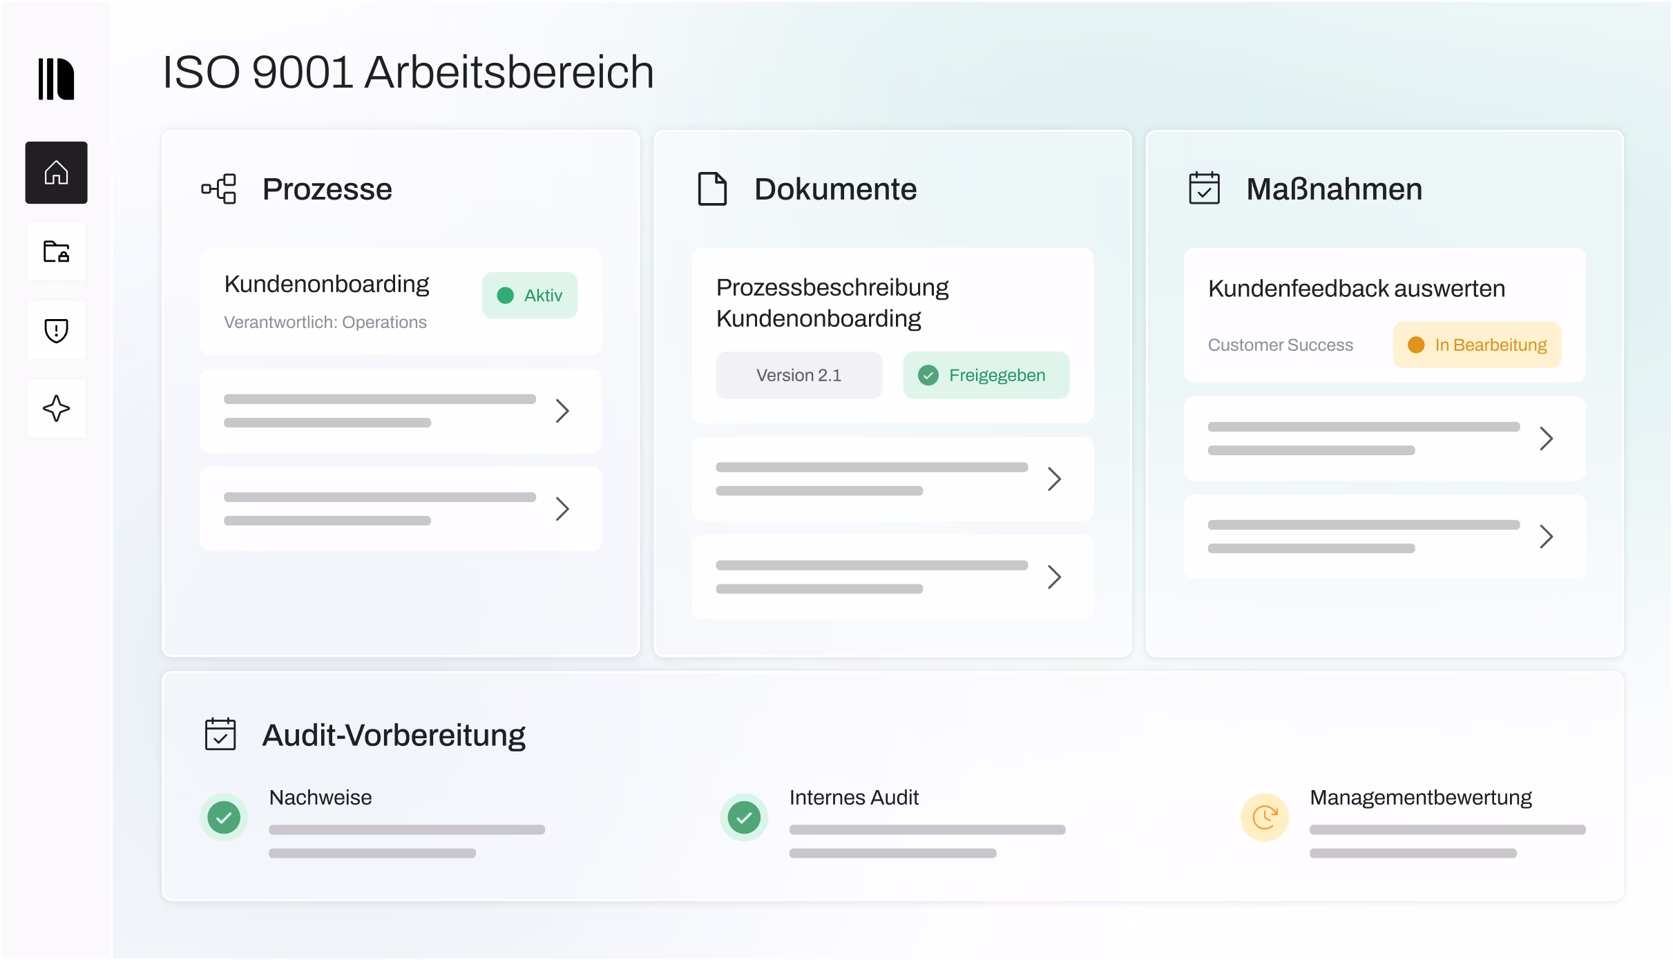The width and height of the screenshot is (1673, 960).
Task: Select the Internes Audit item
Action: [893, 823]
